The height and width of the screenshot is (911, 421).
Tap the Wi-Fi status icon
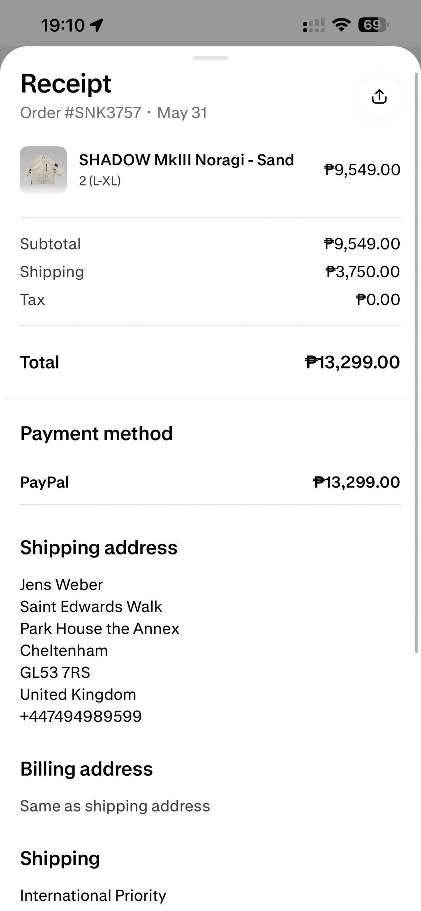point(341,25)
